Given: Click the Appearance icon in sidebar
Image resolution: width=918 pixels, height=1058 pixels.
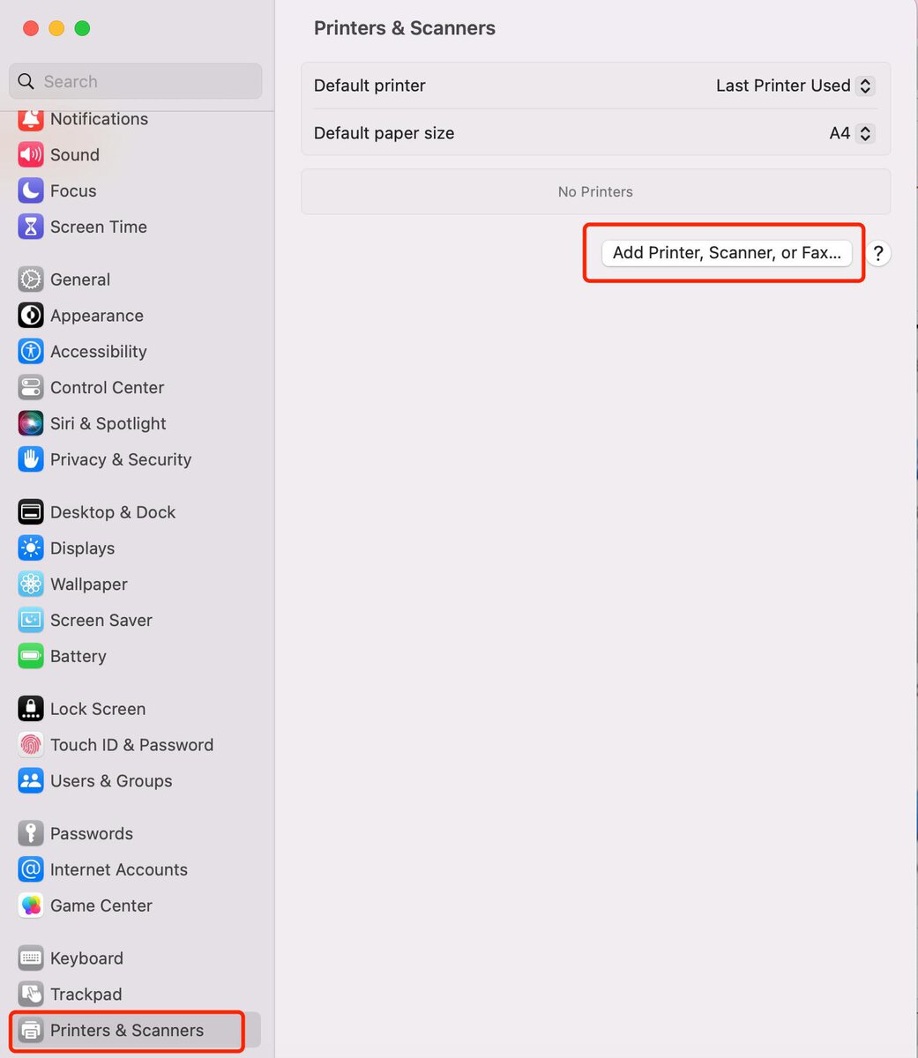Looking at the screenshot, I should click(31, 316).
